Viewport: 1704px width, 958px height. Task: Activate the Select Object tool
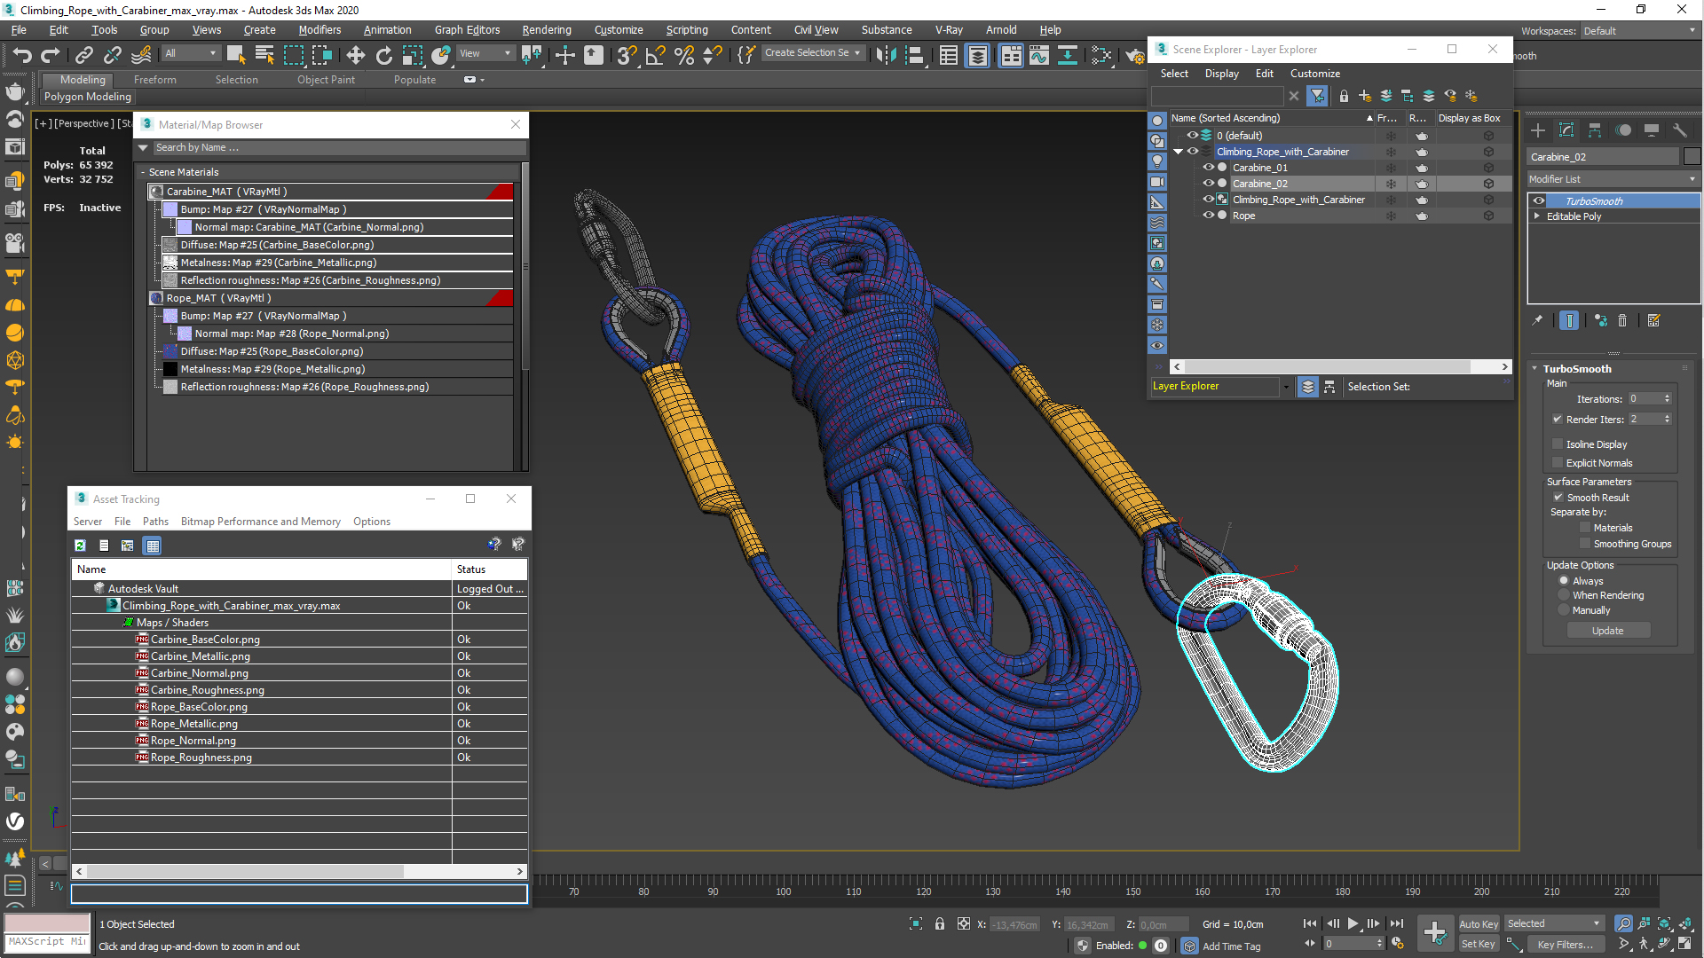pos(236,55)
